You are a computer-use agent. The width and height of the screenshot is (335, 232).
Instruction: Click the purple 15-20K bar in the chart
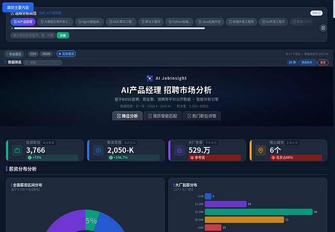(x=226, y=204)
